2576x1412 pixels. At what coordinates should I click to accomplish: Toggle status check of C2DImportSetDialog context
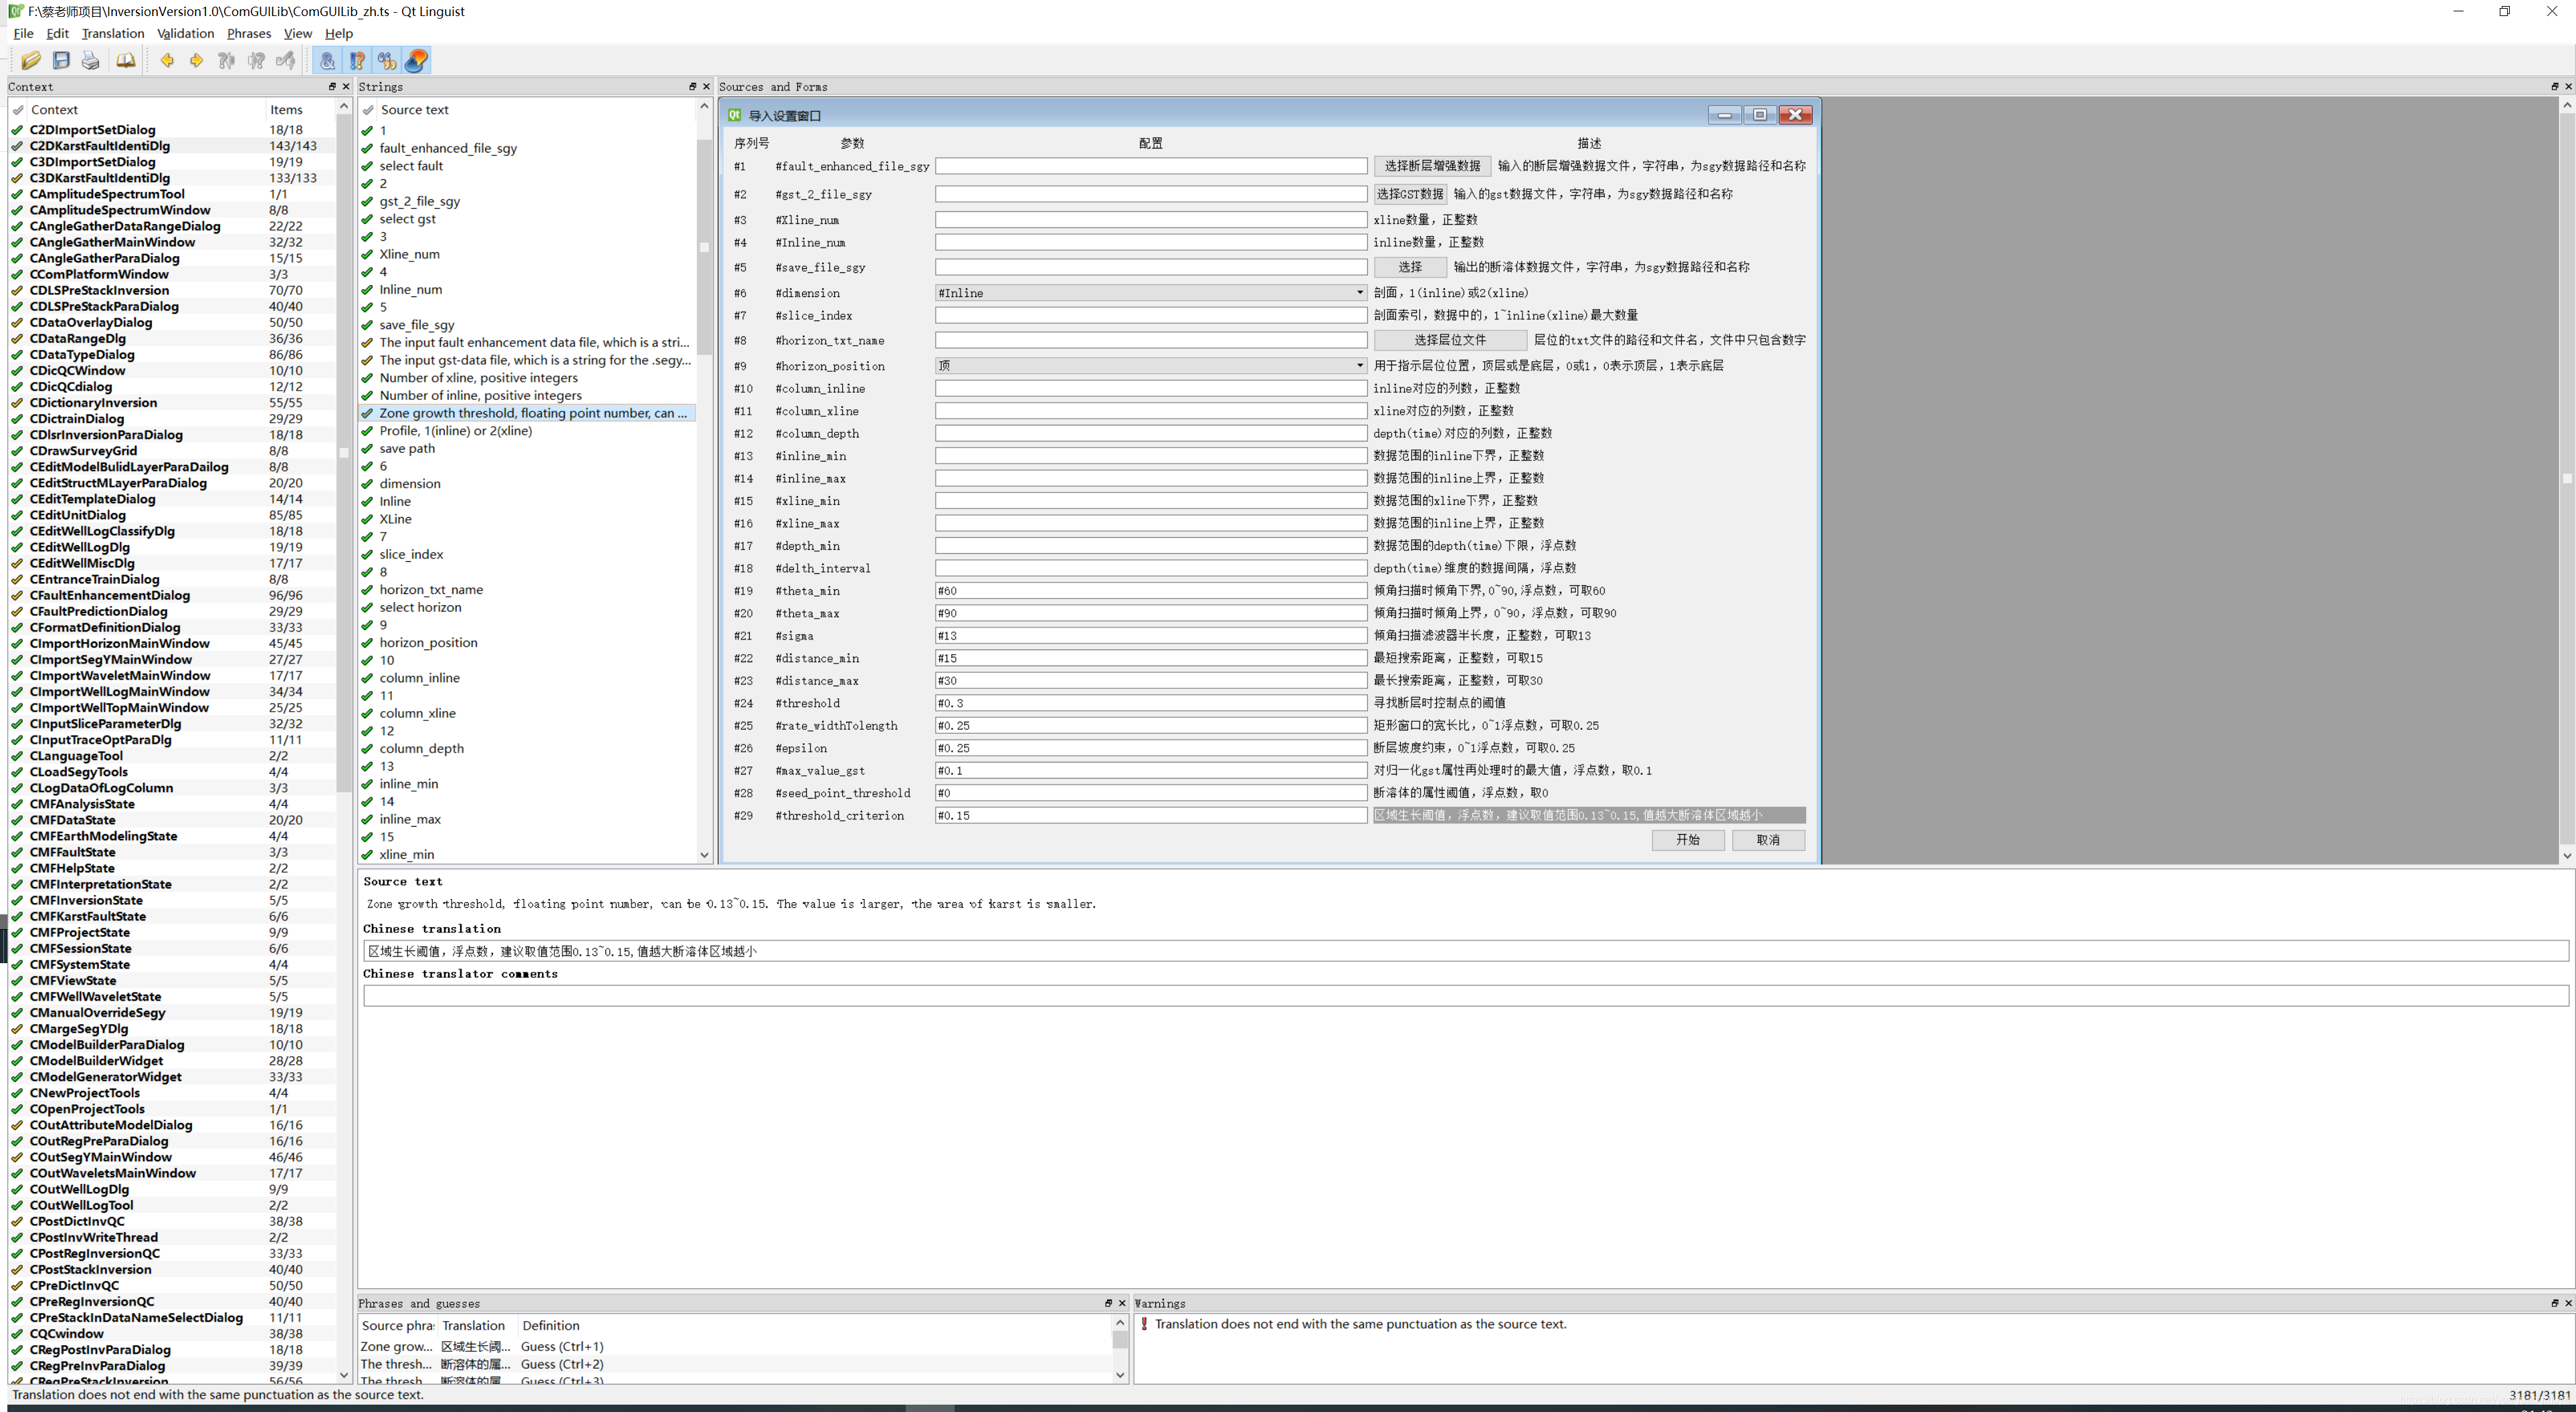tap(17, 130)
